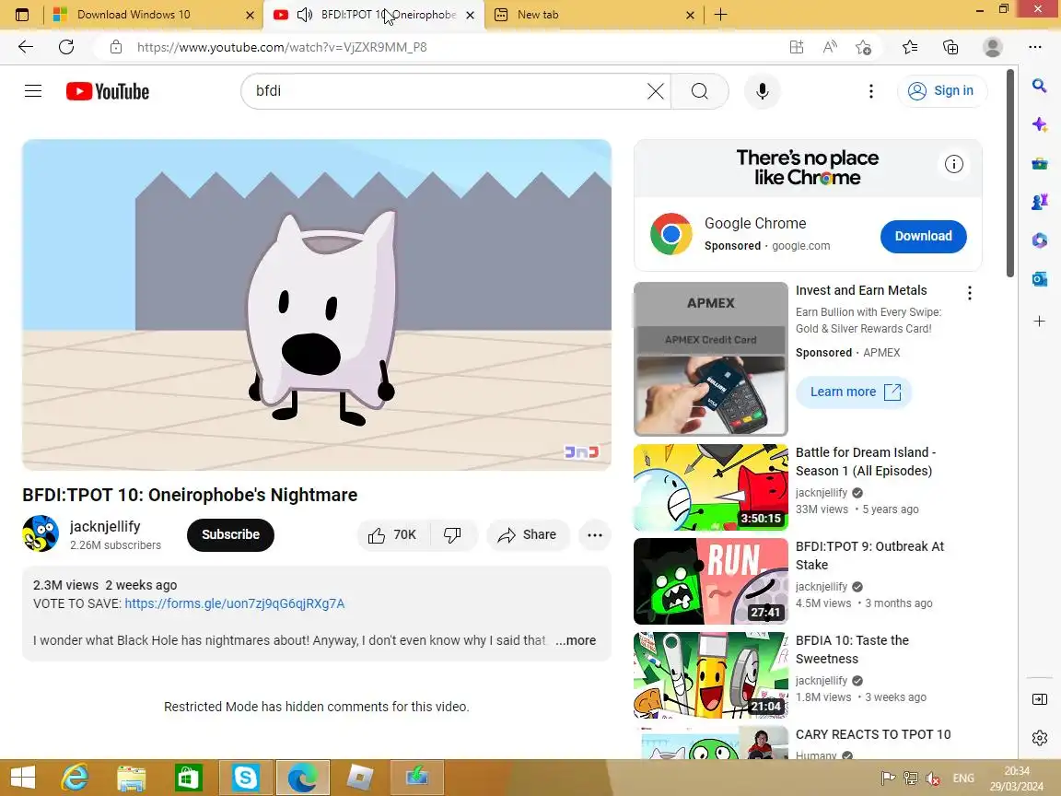View the Chrome ad info icon
The width and height of the screenshot is (1061, 796).
click(x=953, y=164)
